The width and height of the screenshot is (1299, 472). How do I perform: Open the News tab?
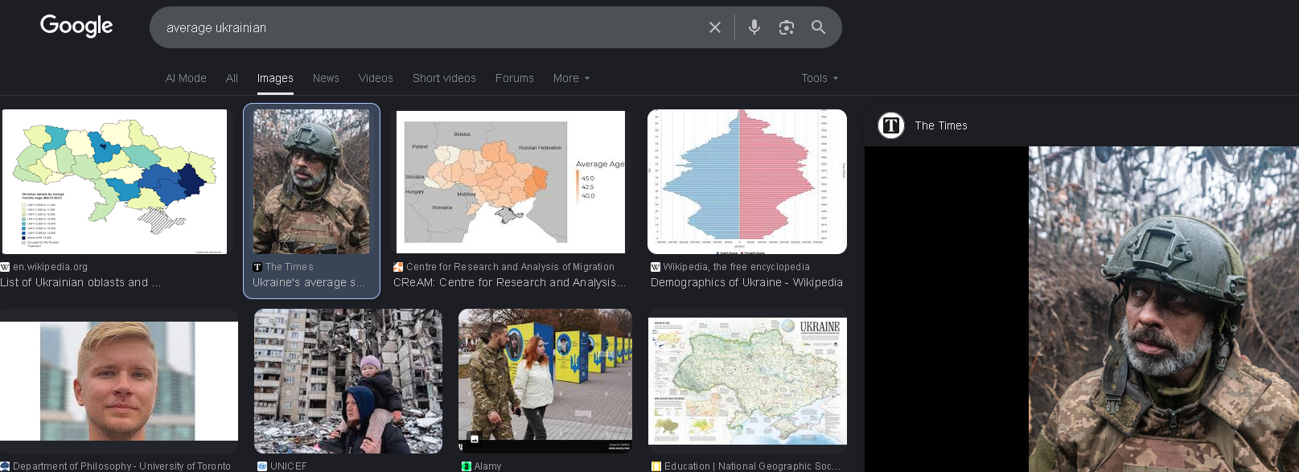[326, 78]
